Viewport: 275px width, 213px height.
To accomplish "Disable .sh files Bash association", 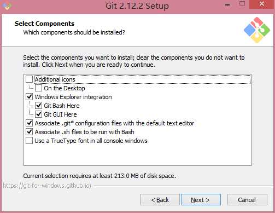I will click(x=29, y=132).
